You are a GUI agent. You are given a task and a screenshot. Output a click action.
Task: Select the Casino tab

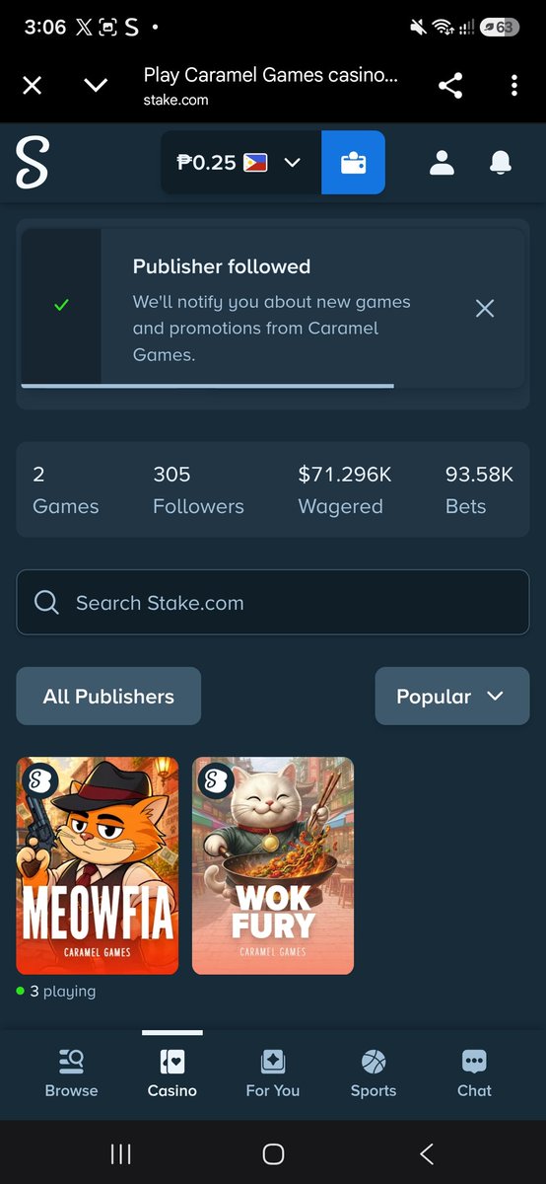click(x=172, y=1073)
